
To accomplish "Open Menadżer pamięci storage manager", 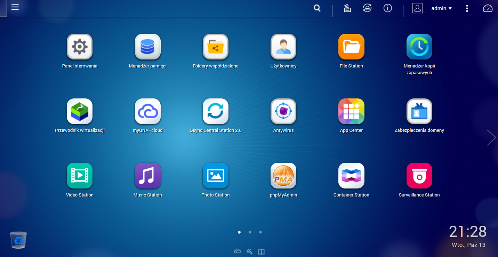I will [148, 47].
